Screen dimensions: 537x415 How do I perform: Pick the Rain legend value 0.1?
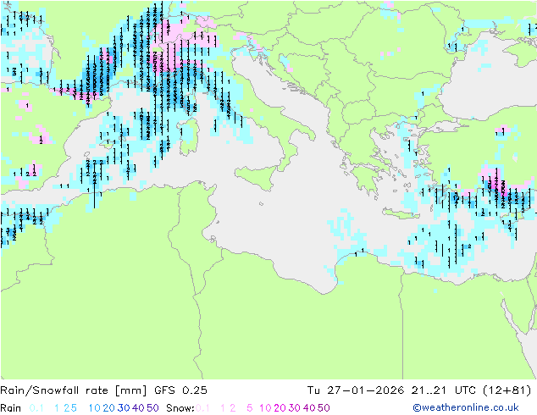coord(36,408)
